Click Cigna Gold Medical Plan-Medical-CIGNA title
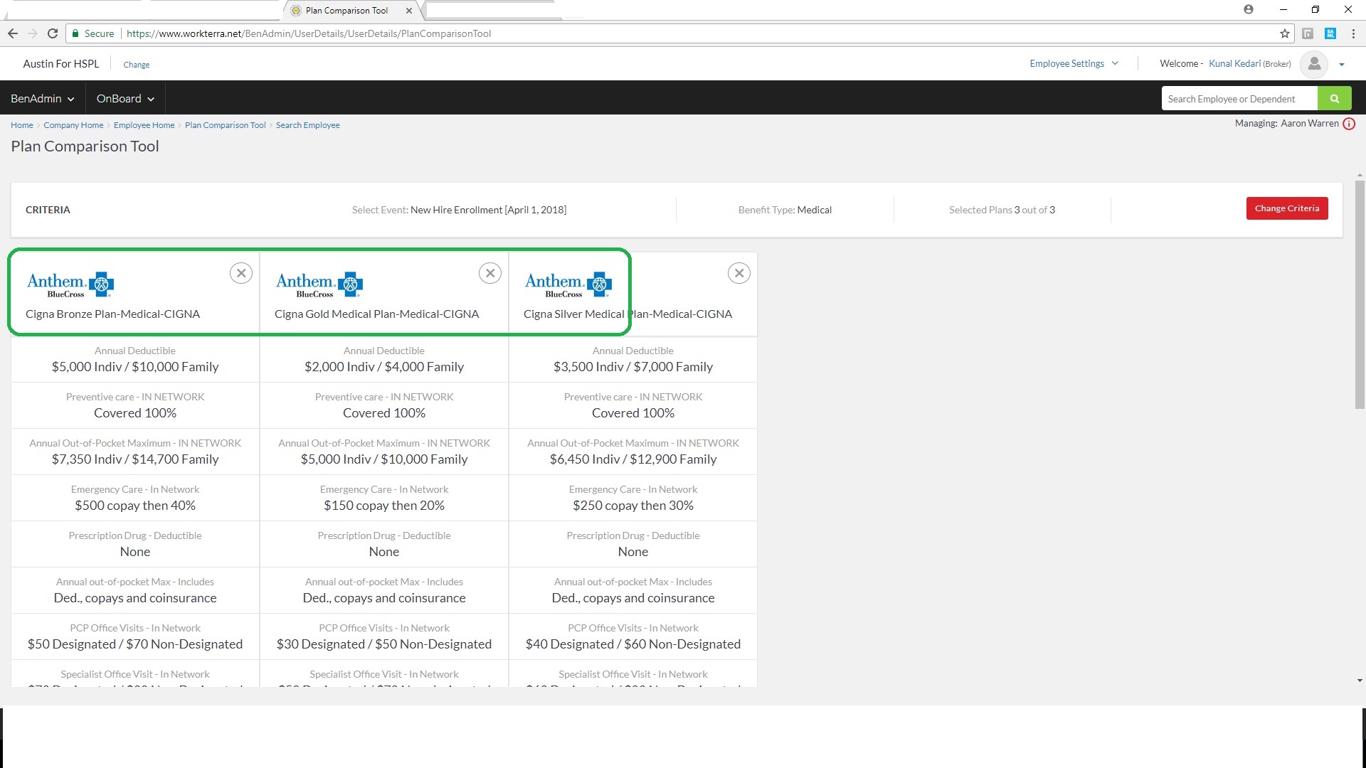This screenshot has width=1366, height=768. (377, 314)
